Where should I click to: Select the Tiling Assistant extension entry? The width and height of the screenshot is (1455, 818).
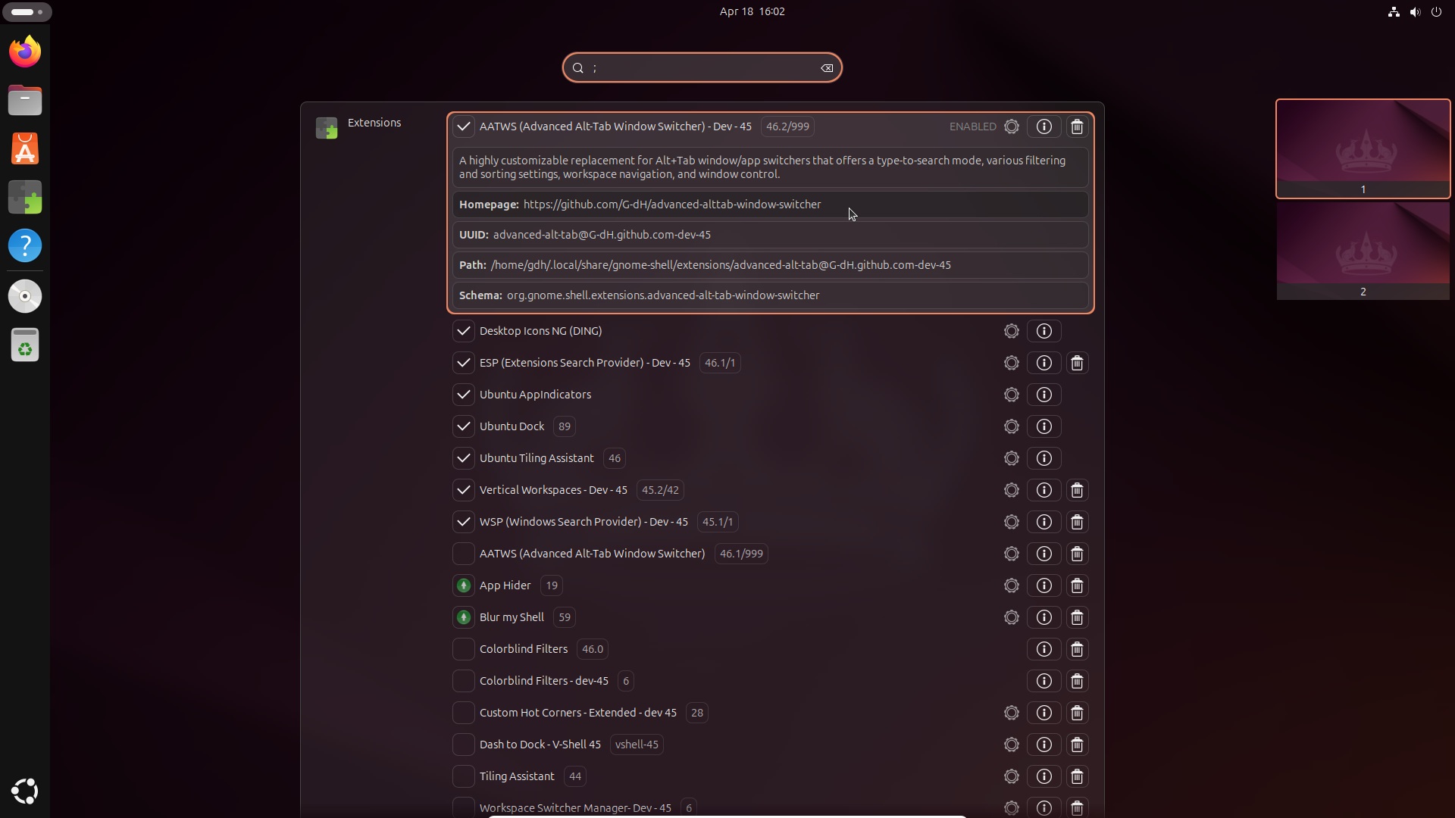point(515,775)
